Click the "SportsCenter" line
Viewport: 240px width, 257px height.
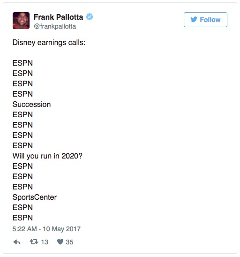coord(35,197)
